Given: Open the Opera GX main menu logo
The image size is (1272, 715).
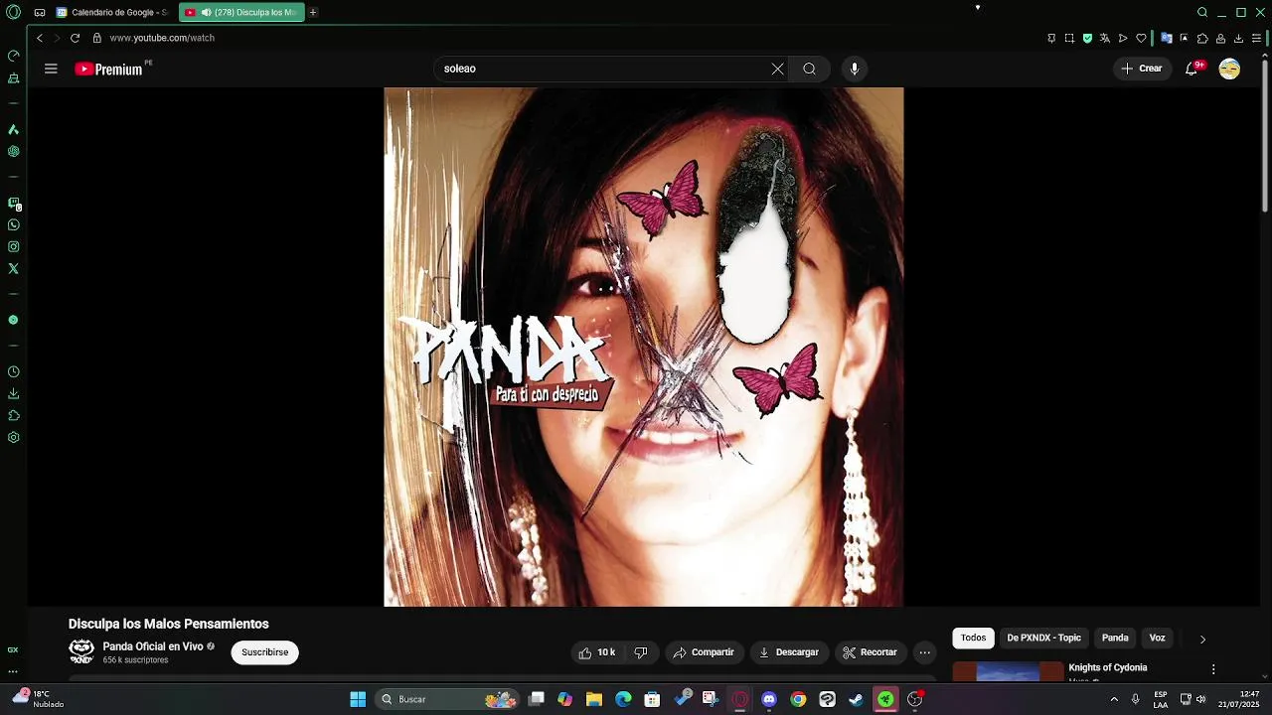Looking at the screenshot, I should pos(14,12).
